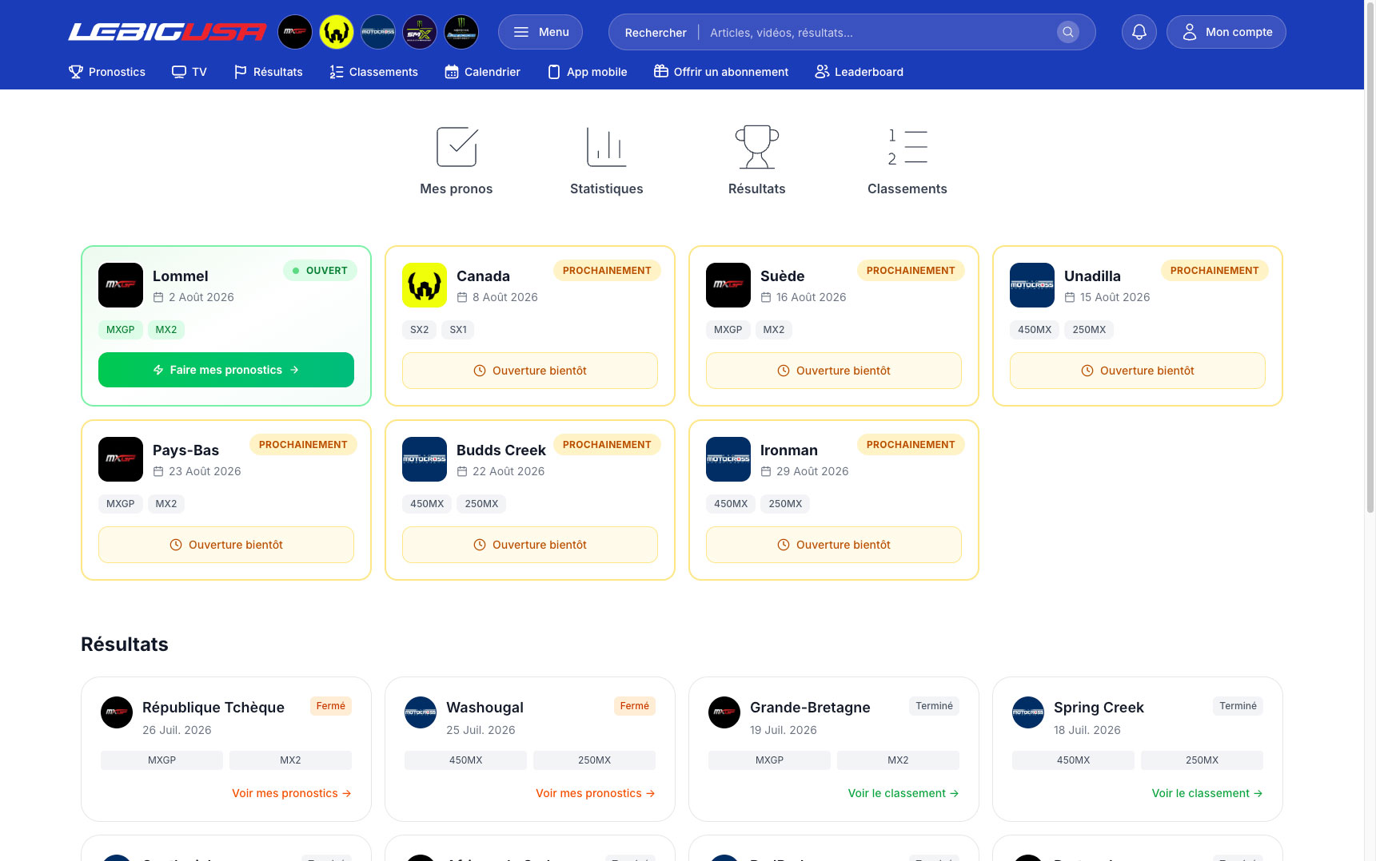1376x861 pixels.
Task: Click the MXGP logo on Lommel card
Action: click(x=121, y=285)
